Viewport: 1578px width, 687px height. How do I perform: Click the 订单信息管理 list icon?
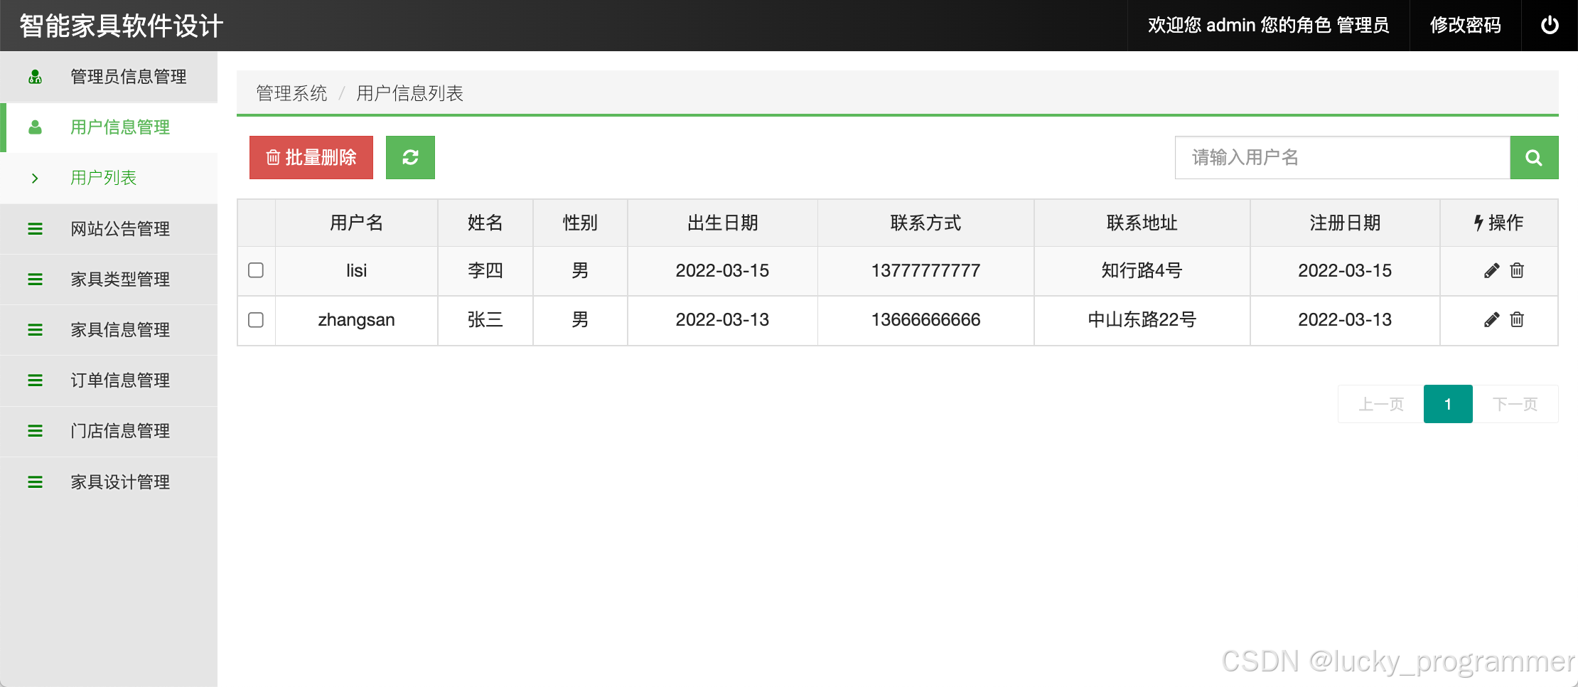[x=35, y=380]
